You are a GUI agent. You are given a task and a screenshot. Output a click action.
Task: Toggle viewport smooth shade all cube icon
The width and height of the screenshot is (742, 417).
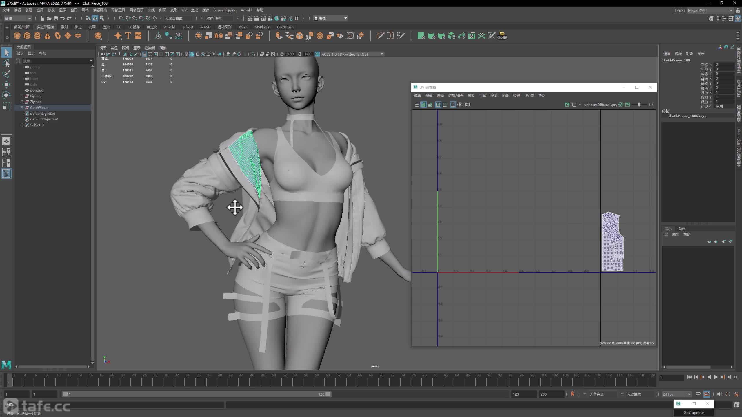coord(192,54)
